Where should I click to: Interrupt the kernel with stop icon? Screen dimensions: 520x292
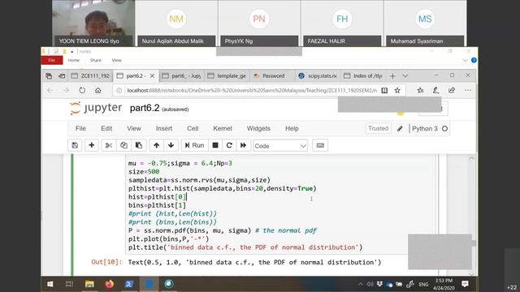point(215,145)
